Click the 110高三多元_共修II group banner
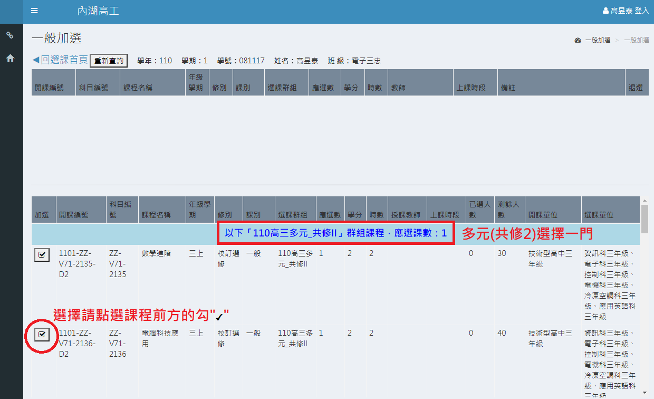 pos(335,233)
